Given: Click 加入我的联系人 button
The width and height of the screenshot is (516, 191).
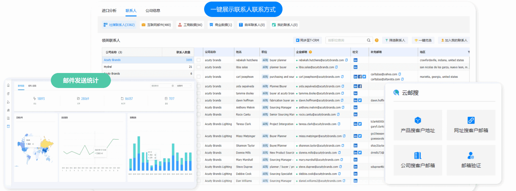Looking at the screenshot, I should pos(453,40).
